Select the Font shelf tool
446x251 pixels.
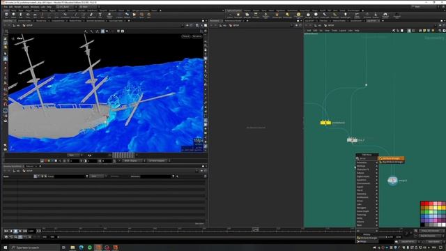tap(100, 15)
